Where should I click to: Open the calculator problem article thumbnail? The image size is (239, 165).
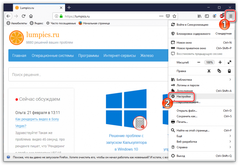tap(126, 109)
